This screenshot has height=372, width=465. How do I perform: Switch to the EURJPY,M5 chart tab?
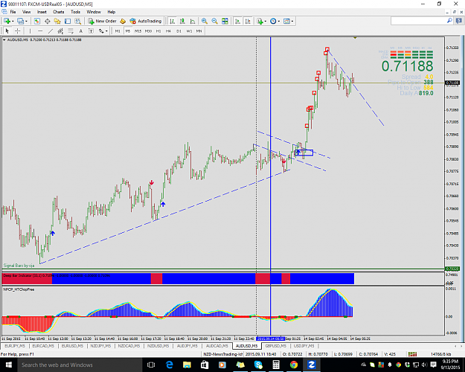pos(15,346)
